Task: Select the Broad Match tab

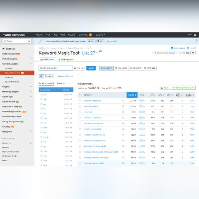Action: pos(106,68)
